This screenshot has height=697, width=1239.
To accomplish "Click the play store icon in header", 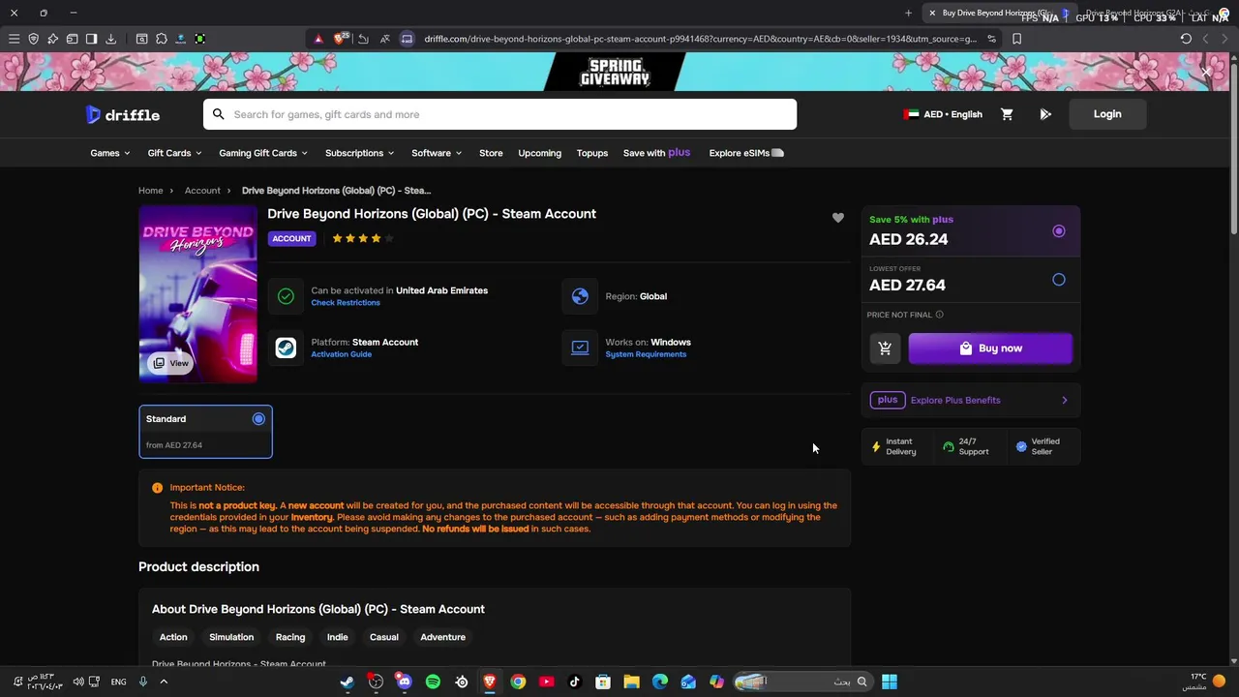I will pyautogui.click(x=1045, y=114).
